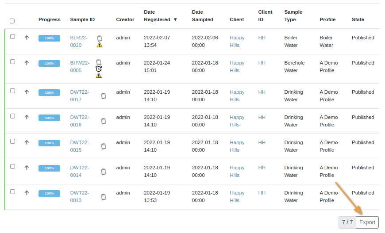Click the clipboard icon for DWT22-0017
This screenshot has height=233, width=385.
pyautogui.click(x=104, y=96)
